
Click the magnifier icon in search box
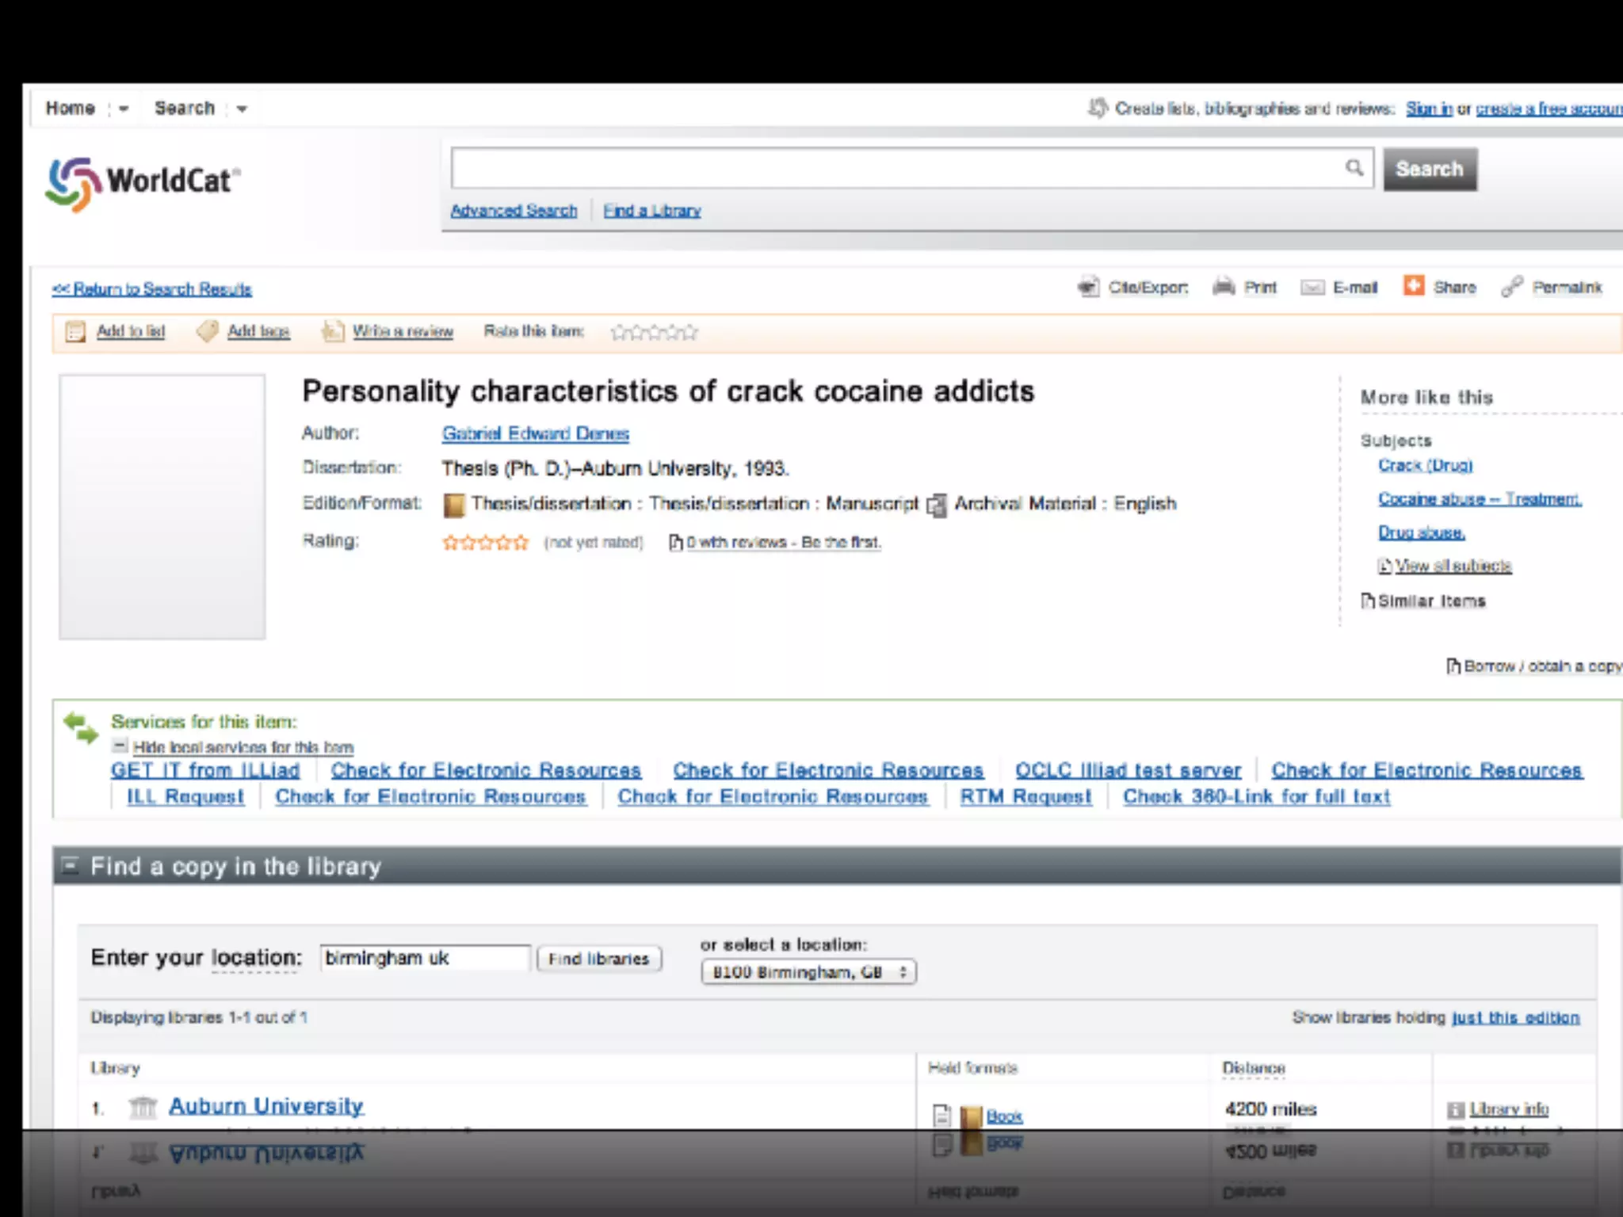1354,168
